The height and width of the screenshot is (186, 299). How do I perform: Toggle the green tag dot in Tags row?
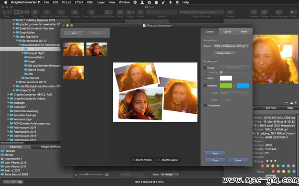pos(288,171)
